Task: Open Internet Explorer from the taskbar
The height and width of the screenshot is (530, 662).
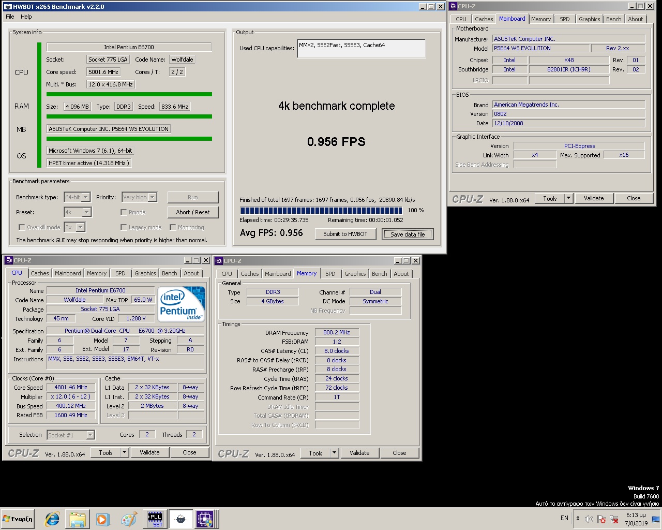Action: pos(52,519)
